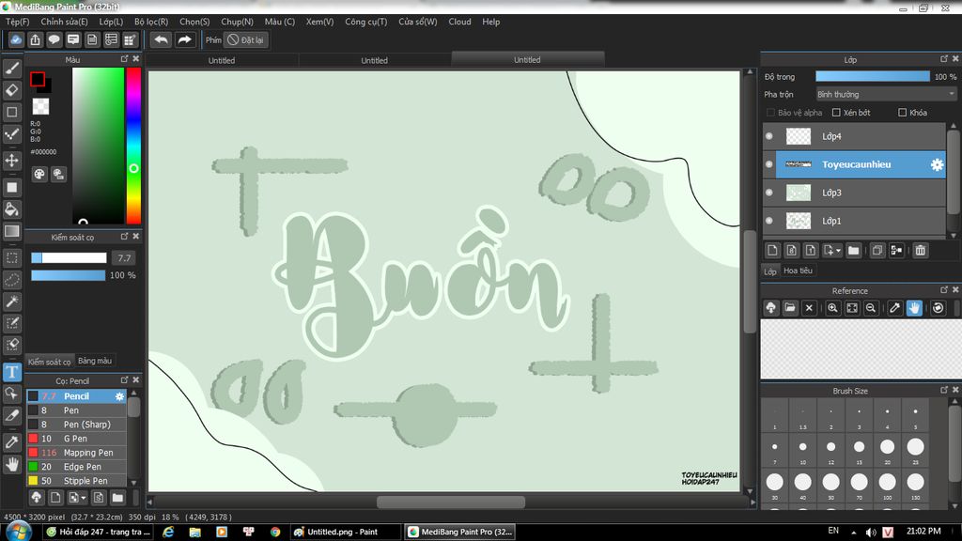Screen dimensions: 962x541
Task: Click the hue color strip
Action: (x=133, y=146)
